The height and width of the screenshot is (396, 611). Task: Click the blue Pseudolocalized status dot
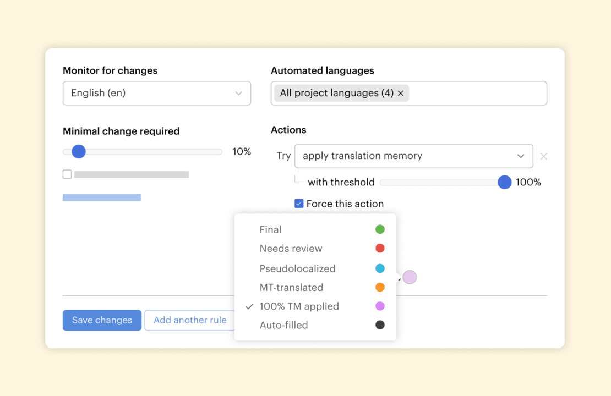pos(380,268)
